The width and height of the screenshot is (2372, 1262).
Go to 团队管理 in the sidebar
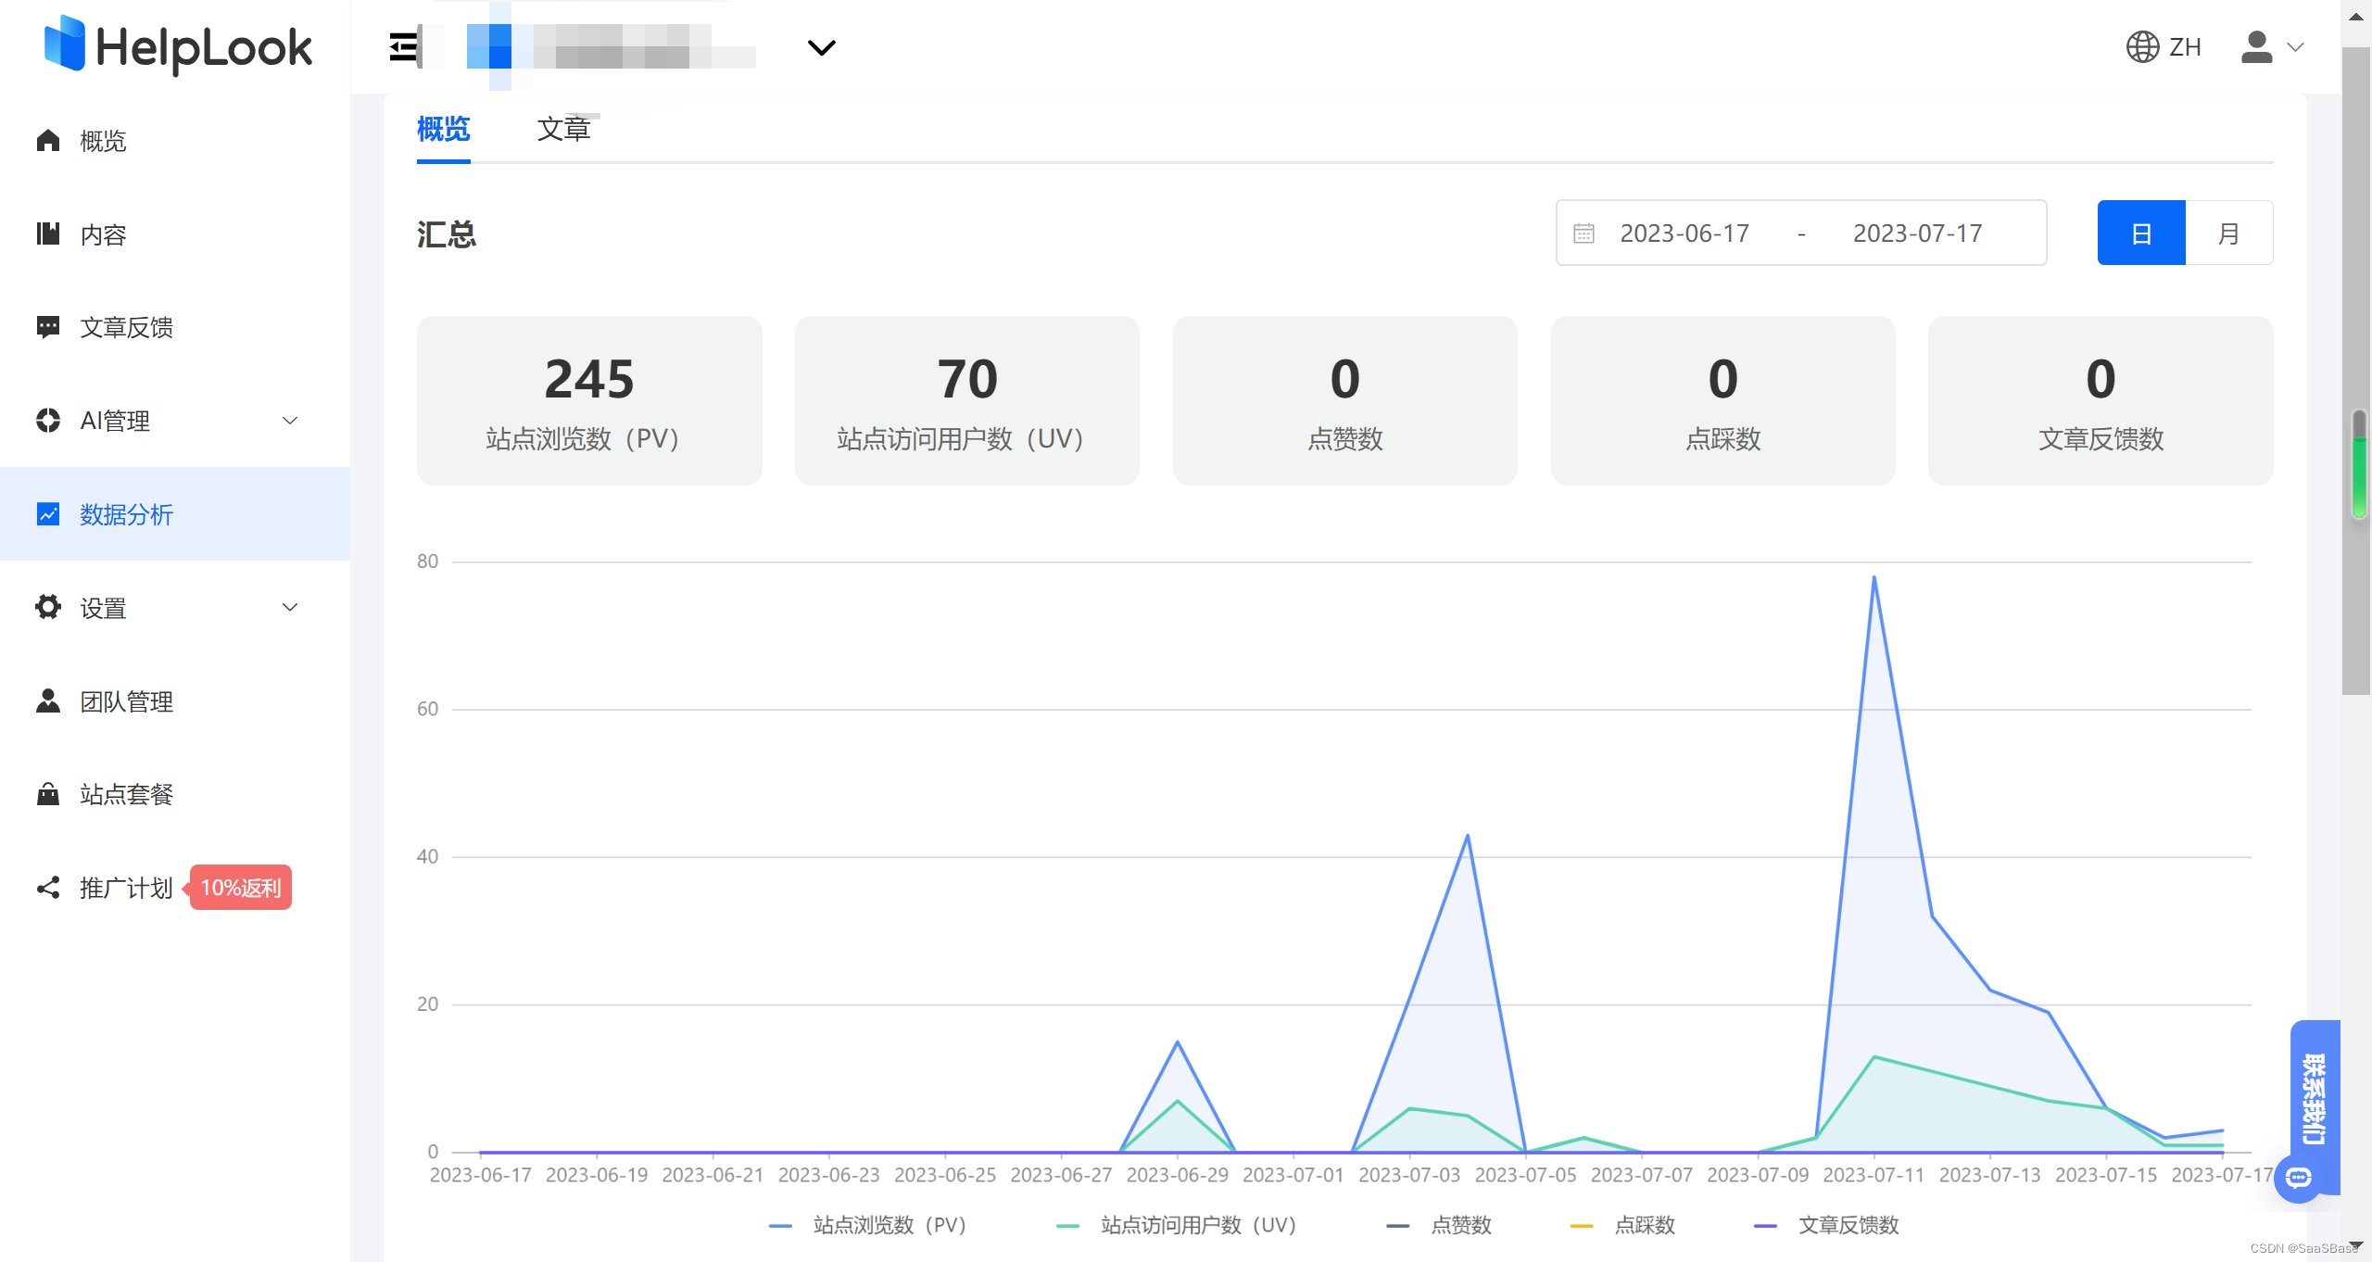[127, 701]
